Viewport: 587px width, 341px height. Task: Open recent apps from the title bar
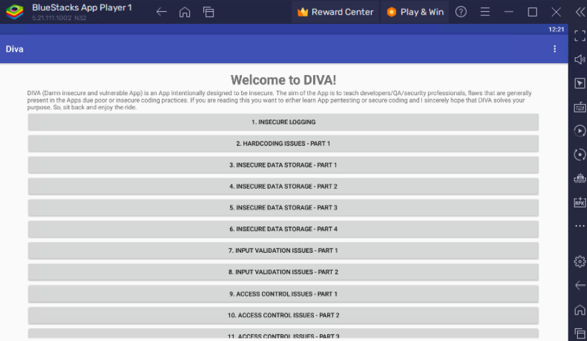coord(209,12)
